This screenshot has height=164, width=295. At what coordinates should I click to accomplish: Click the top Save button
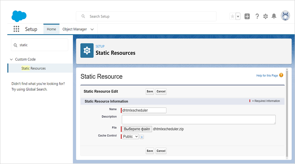(x=150, y=91)
